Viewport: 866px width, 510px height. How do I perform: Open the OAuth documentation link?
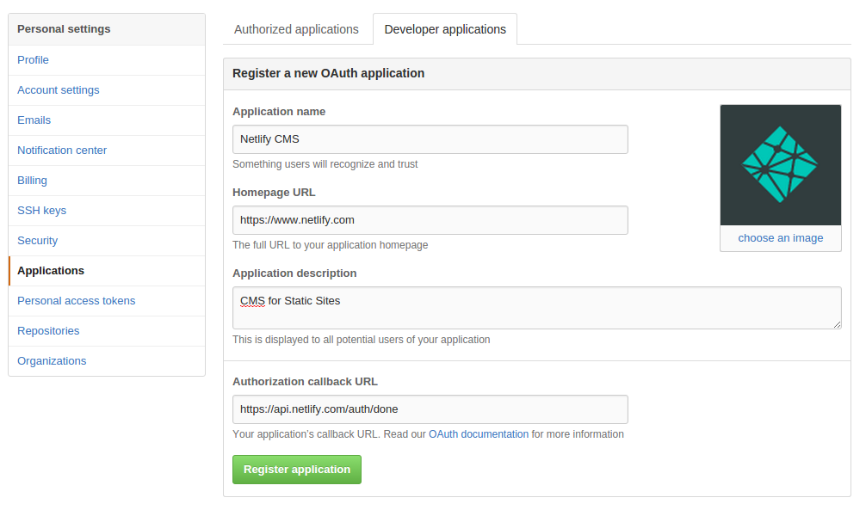pos(479,434)
